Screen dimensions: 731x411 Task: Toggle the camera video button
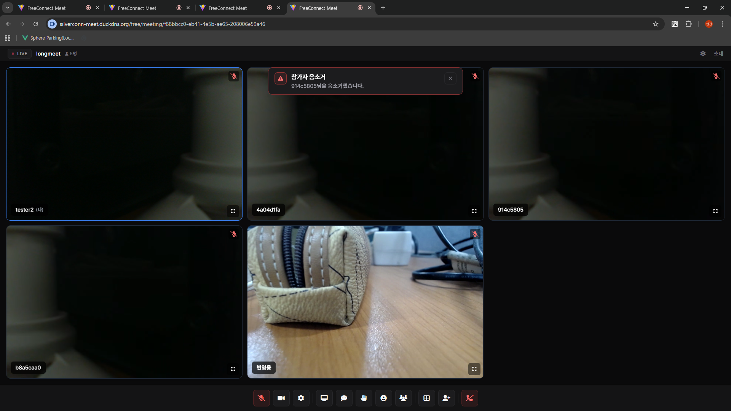(x=281, y=398)
